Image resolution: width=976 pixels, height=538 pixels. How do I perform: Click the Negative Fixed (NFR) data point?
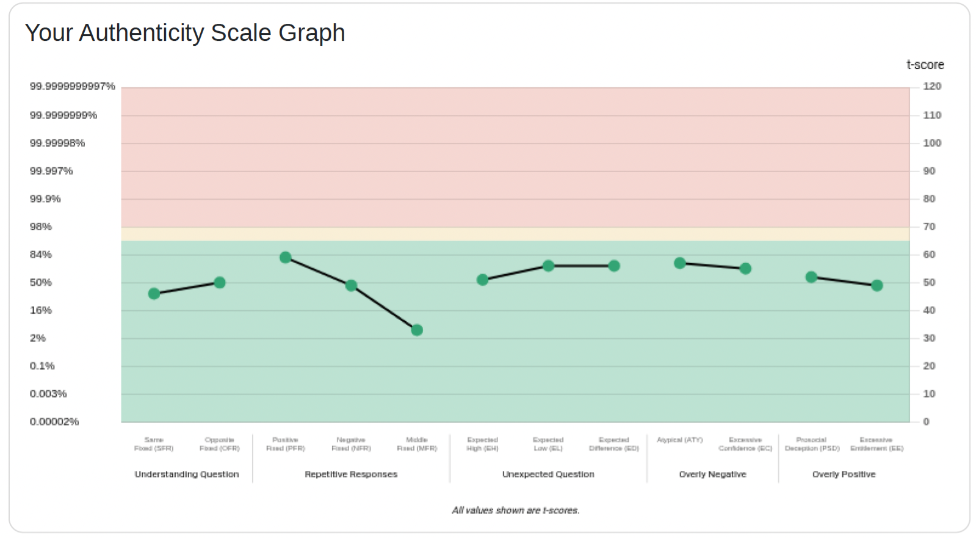(x=351, y=286)
